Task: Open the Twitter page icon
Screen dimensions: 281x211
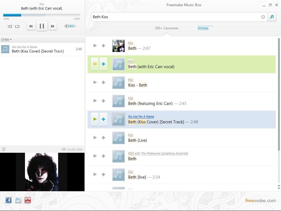Action: click(x=18, y=200)
